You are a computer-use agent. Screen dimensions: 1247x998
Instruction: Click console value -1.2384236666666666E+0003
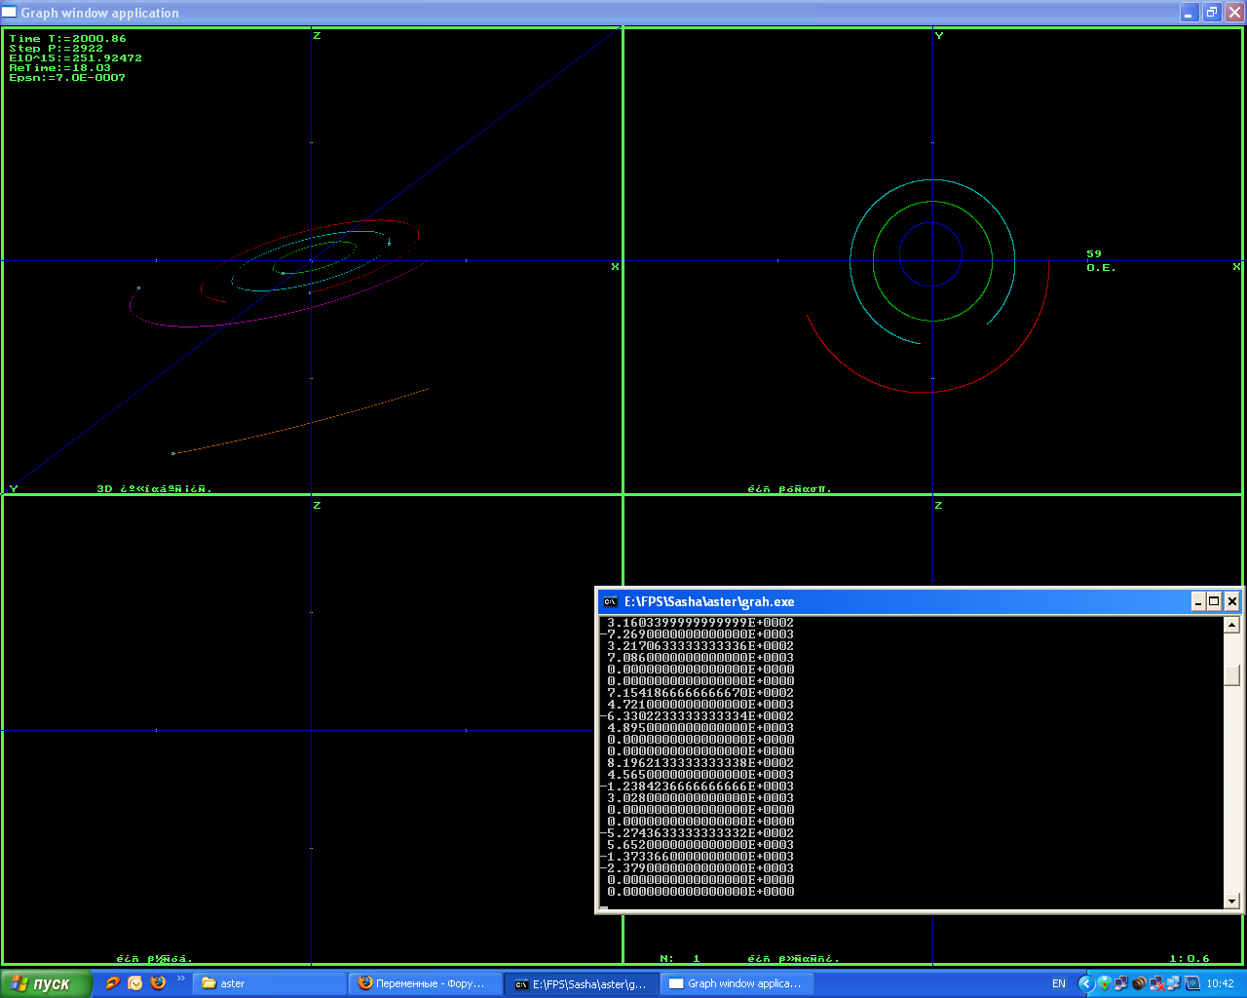[698, 787]
